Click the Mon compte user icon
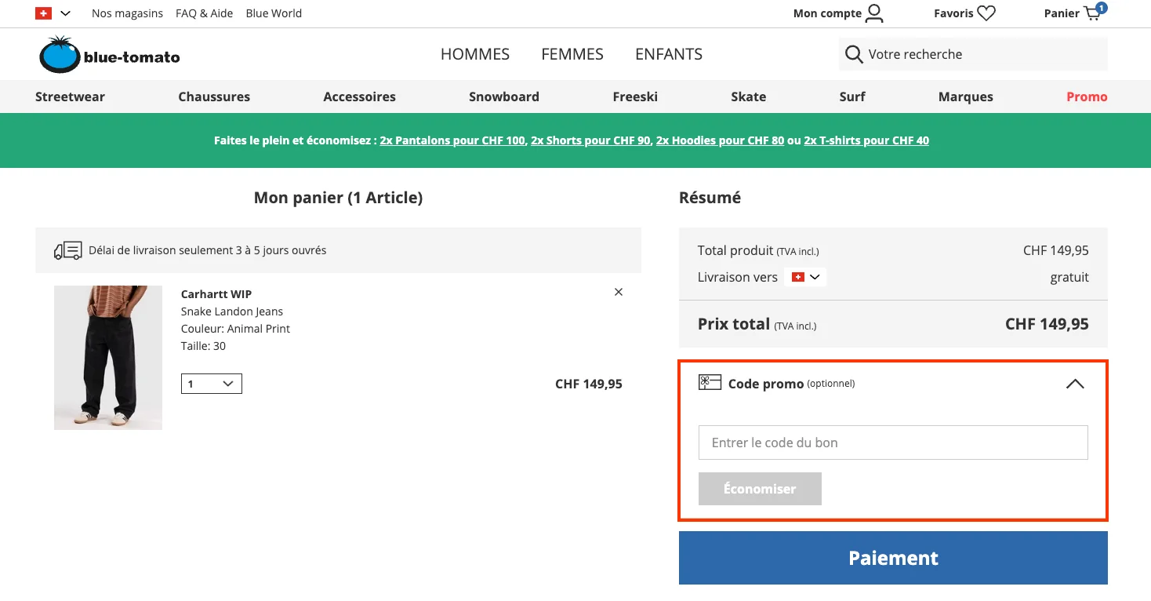1151x601 pixels. (874, 13)
